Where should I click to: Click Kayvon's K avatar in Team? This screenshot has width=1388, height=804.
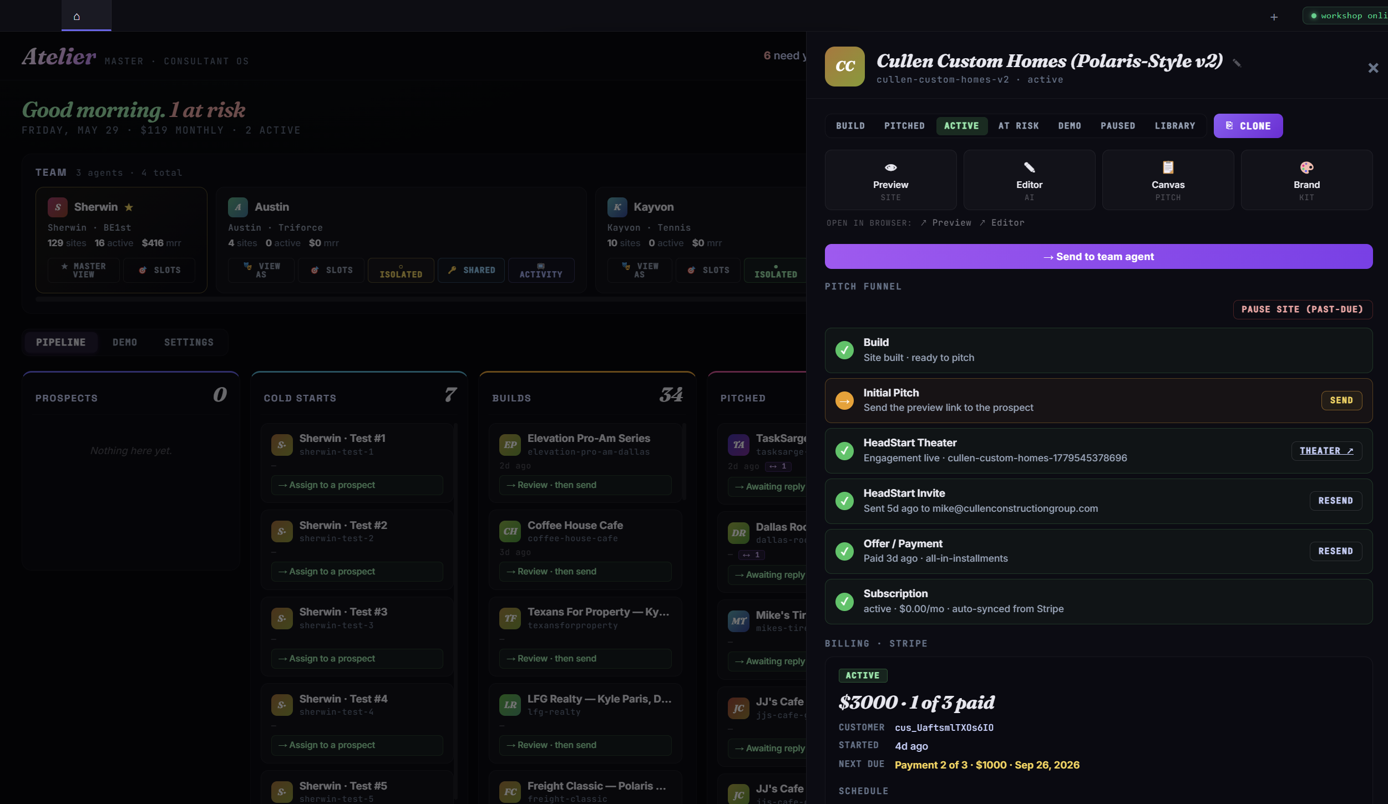(617, 207)
